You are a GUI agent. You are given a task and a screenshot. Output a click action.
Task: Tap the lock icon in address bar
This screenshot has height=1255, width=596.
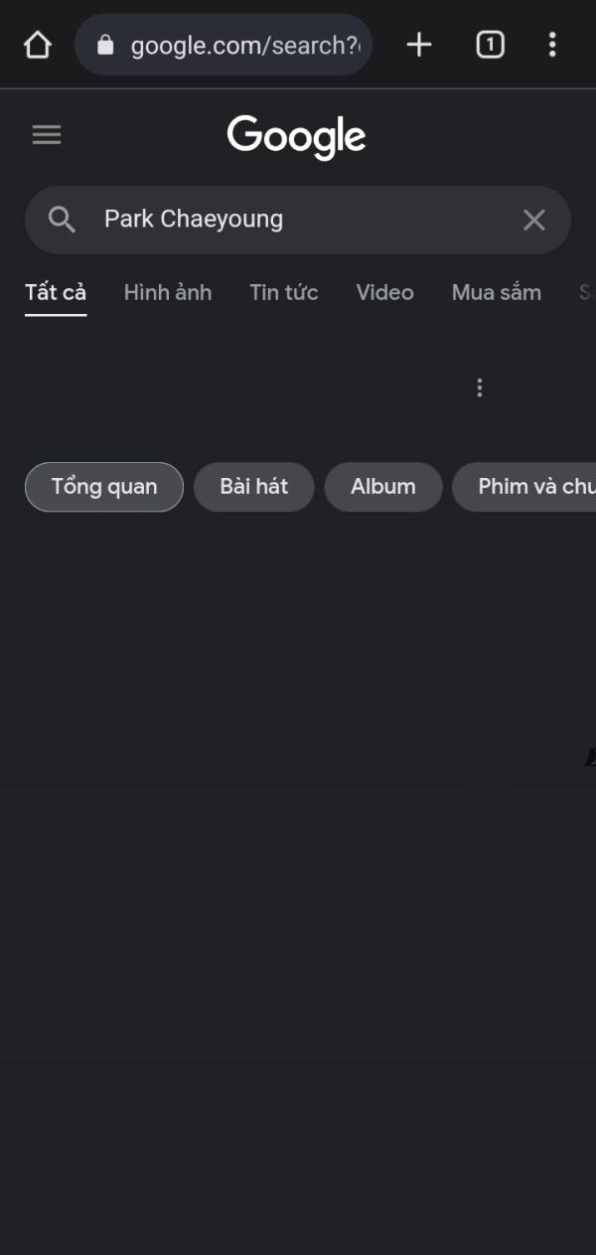pyautogui.click(x=105, y=46)
